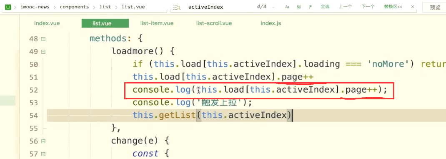The width and height of the screenshot is (446, 159).
Task: Collapse the fold marker on line 57
Action: [43, 154]
